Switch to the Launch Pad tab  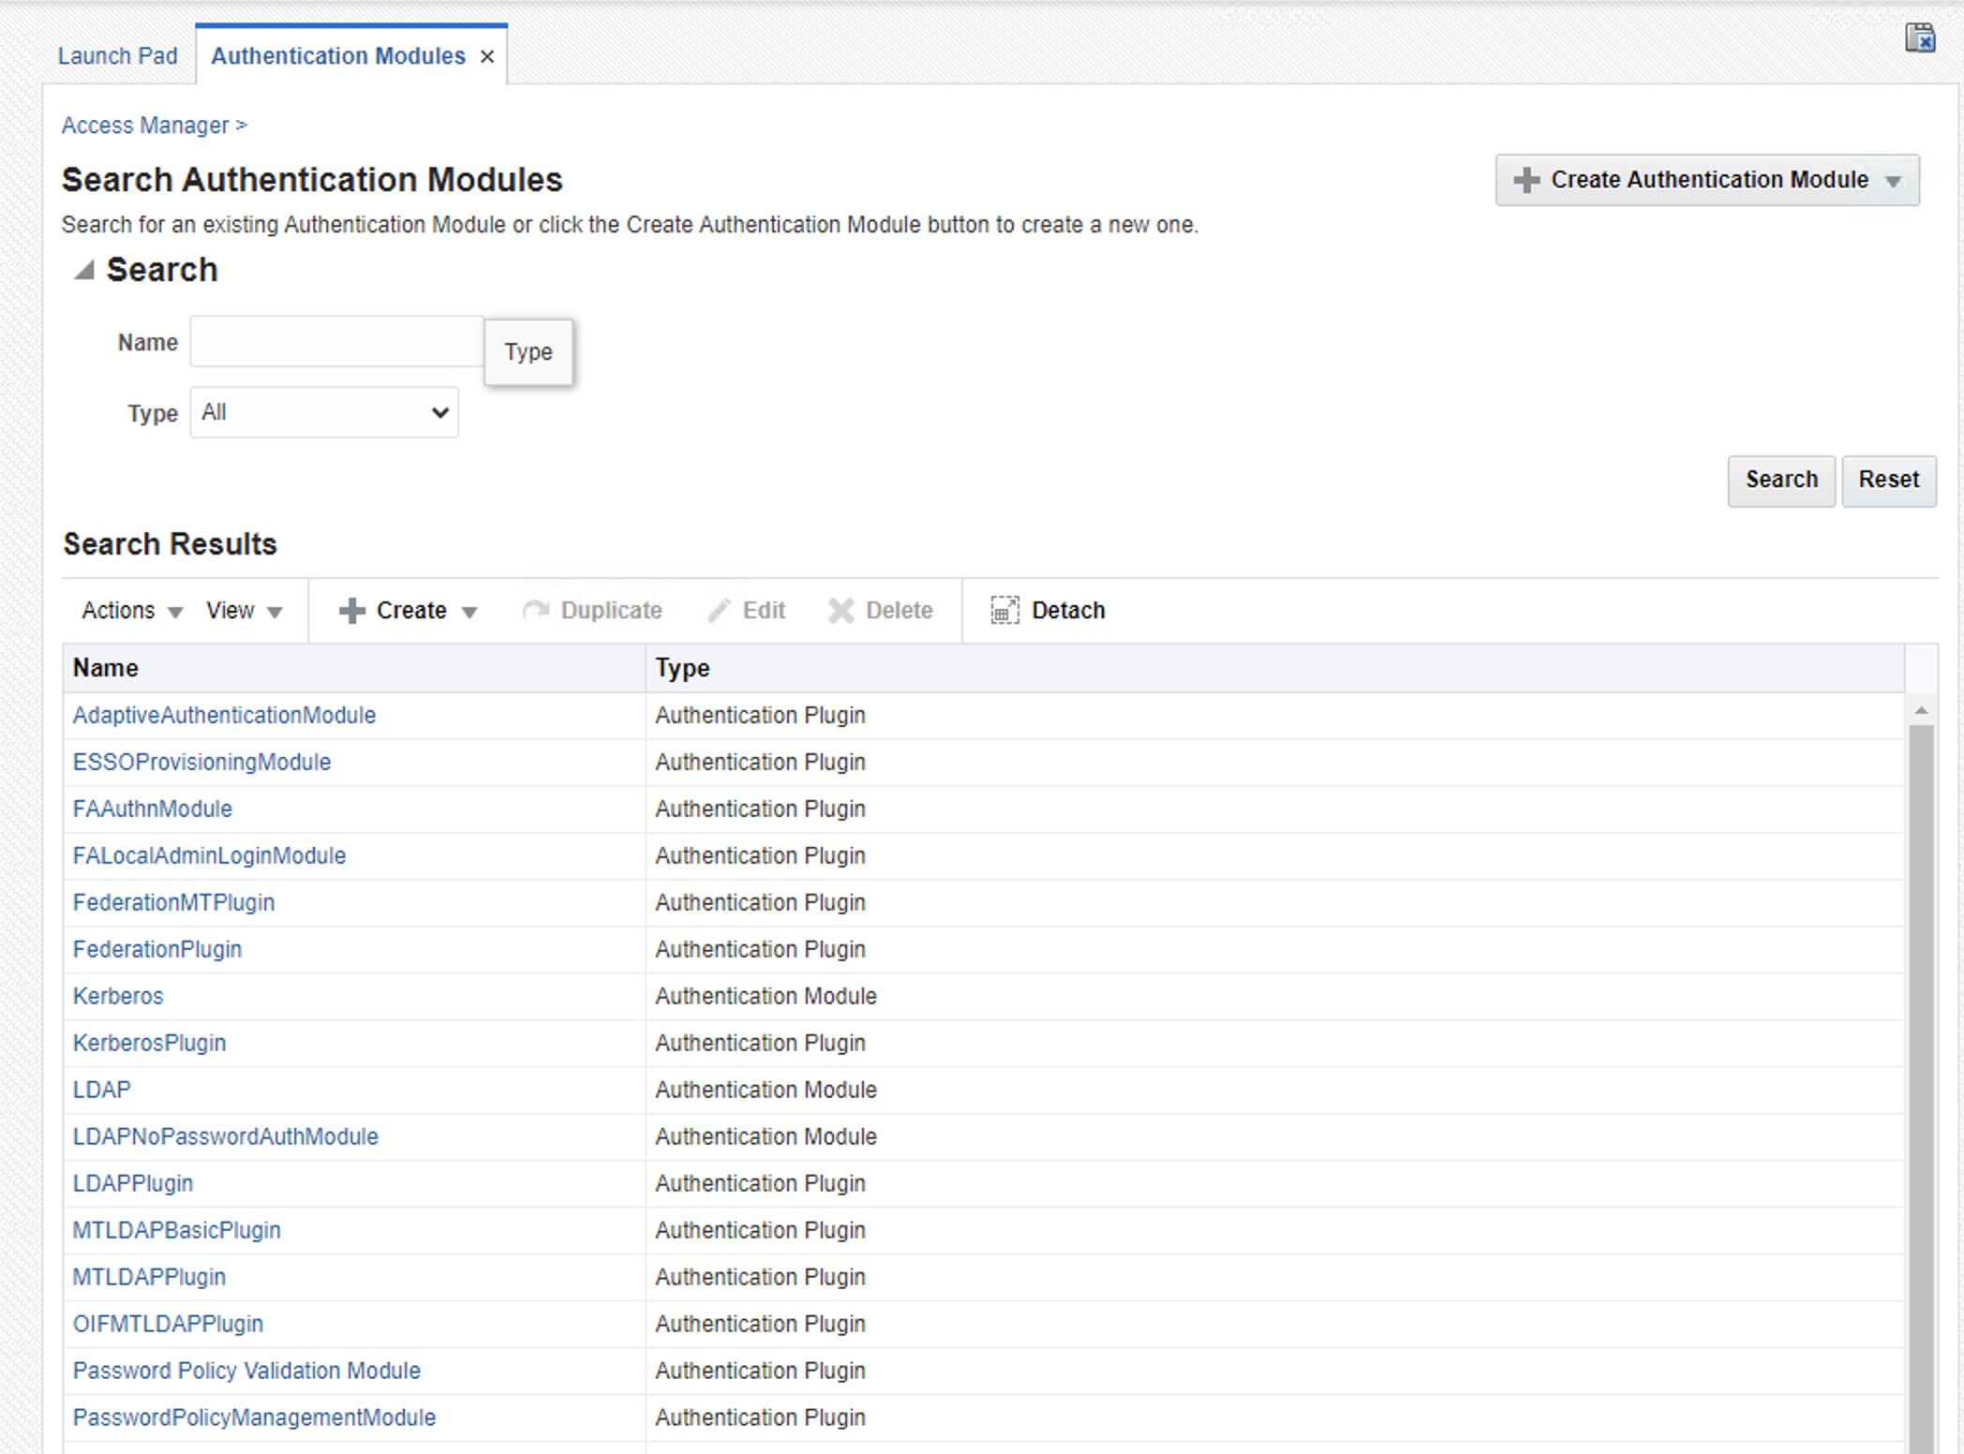click(117, 56)
